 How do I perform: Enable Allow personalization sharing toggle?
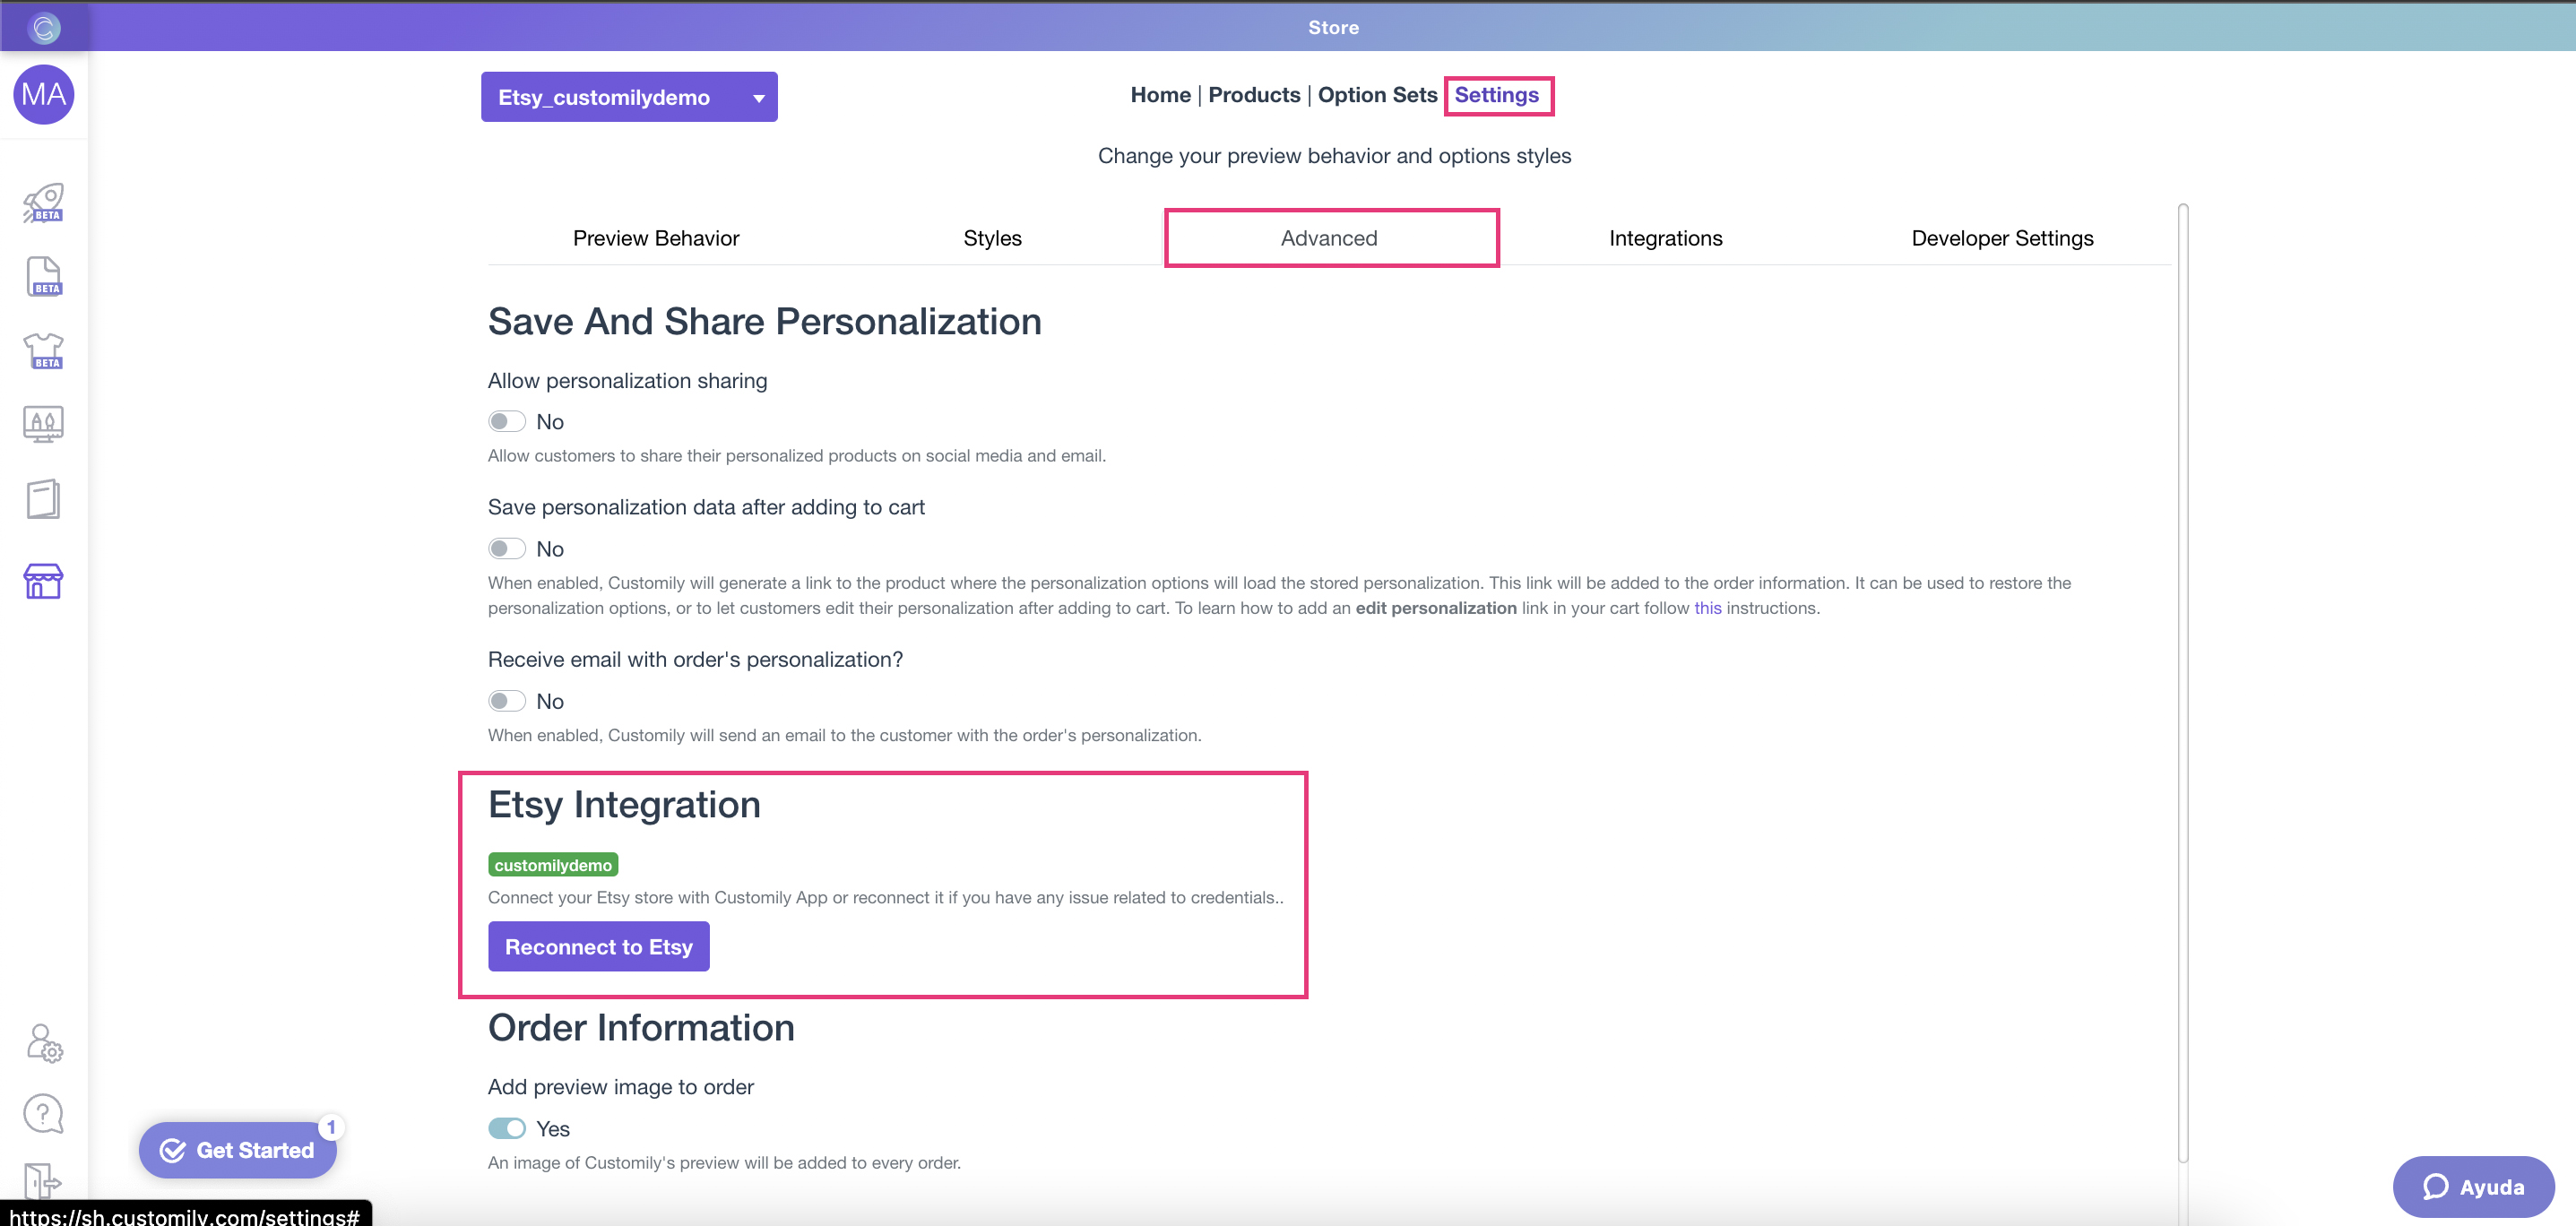point(507,422)
